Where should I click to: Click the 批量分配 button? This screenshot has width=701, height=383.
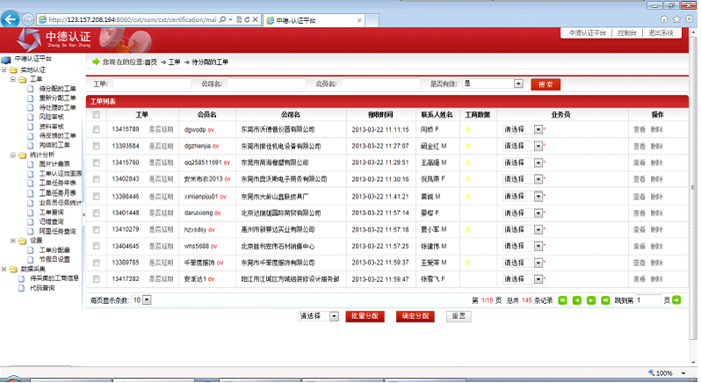365,316
